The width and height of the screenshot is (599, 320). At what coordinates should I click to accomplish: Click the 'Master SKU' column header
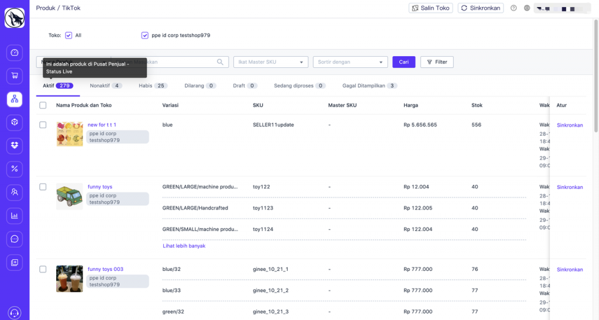pyautogui.click(x=342, y=105)
